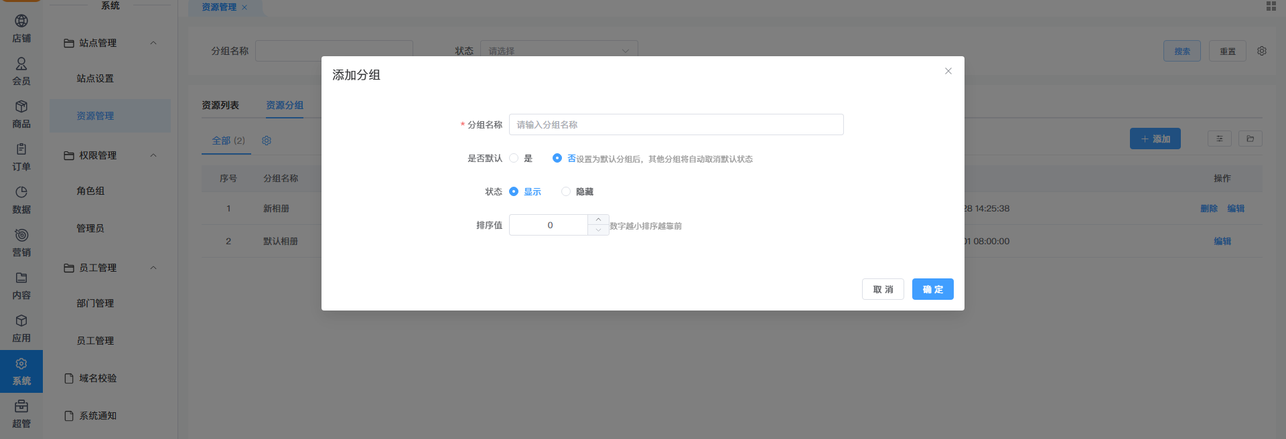
Task: Open the 数据 section in left rail
Action: [21, 200]
